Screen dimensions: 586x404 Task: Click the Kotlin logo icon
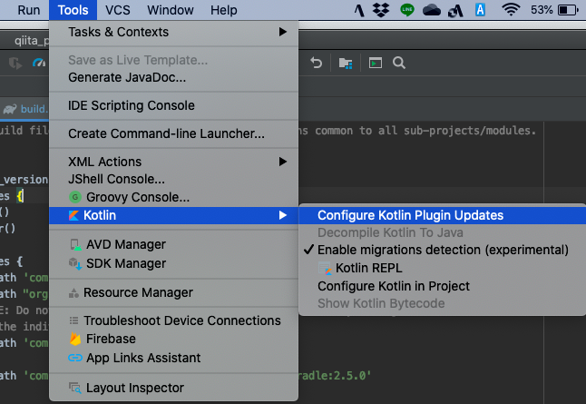[x=74, y=215]
